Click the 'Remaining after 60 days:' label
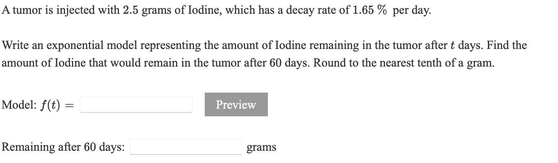The image size is (558, 163). coord(63,147)
